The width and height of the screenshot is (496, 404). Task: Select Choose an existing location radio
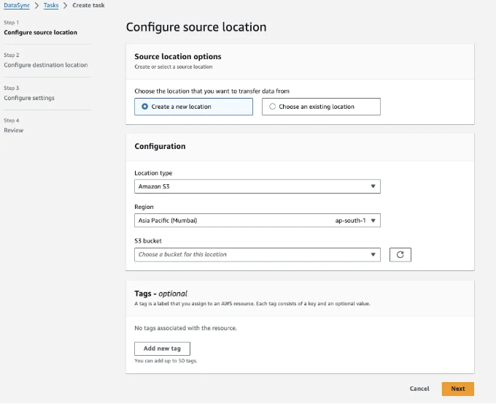(x=321, y=107)
